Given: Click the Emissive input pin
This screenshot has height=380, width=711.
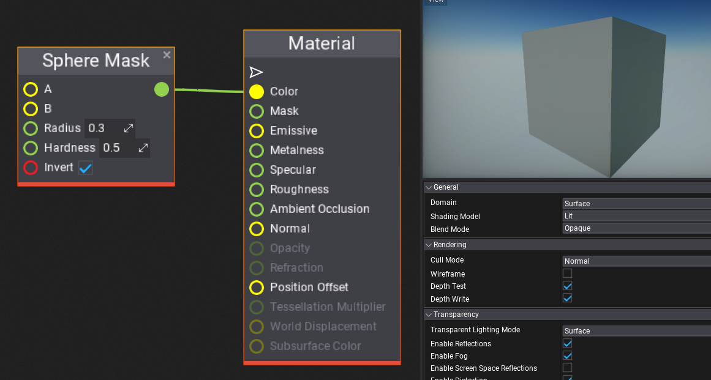Looking at the screenshot, I should tap(256, 130).
